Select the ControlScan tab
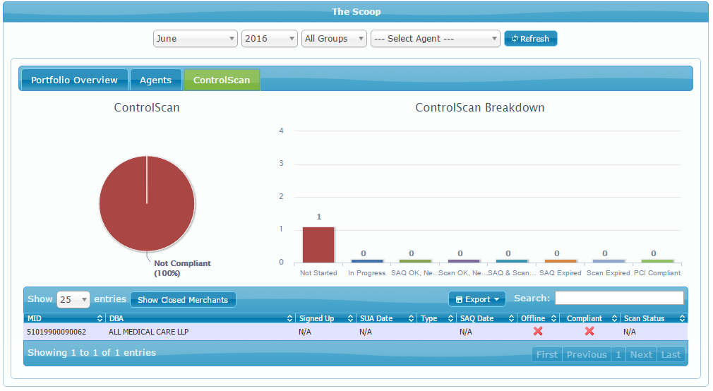The image size is (713, 391). pyautogui.click(x=222, y=80)
